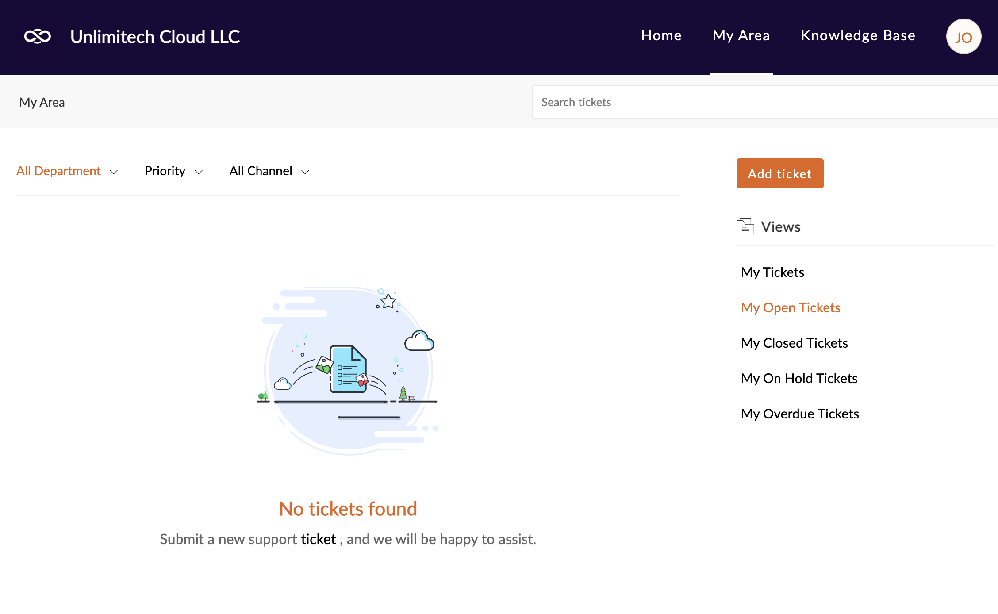Image resolution: width=998 pixels, height=614 pixels.
Task: Go to the Home tab
Action: tap(661, 35)
